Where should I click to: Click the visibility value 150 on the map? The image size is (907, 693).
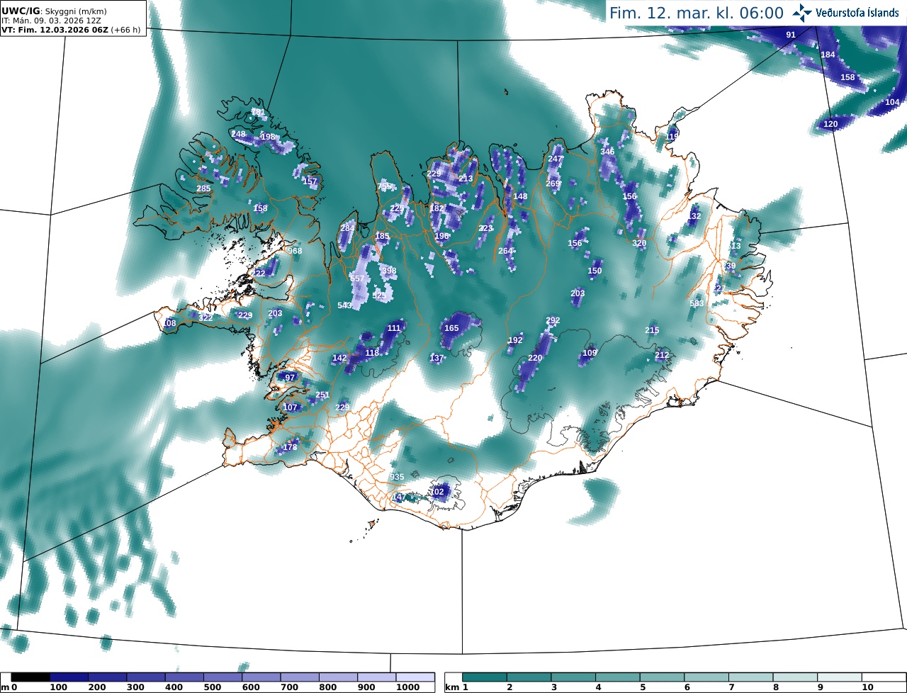[595, 271]
